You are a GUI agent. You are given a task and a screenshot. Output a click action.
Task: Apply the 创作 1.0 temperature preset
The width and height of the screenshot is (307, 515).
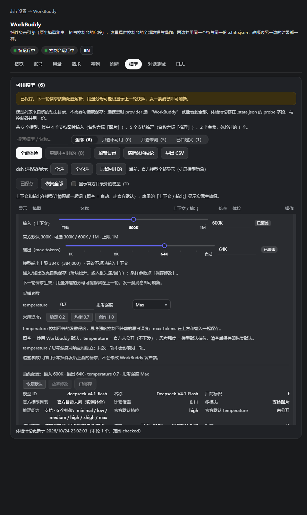point(106,317)
